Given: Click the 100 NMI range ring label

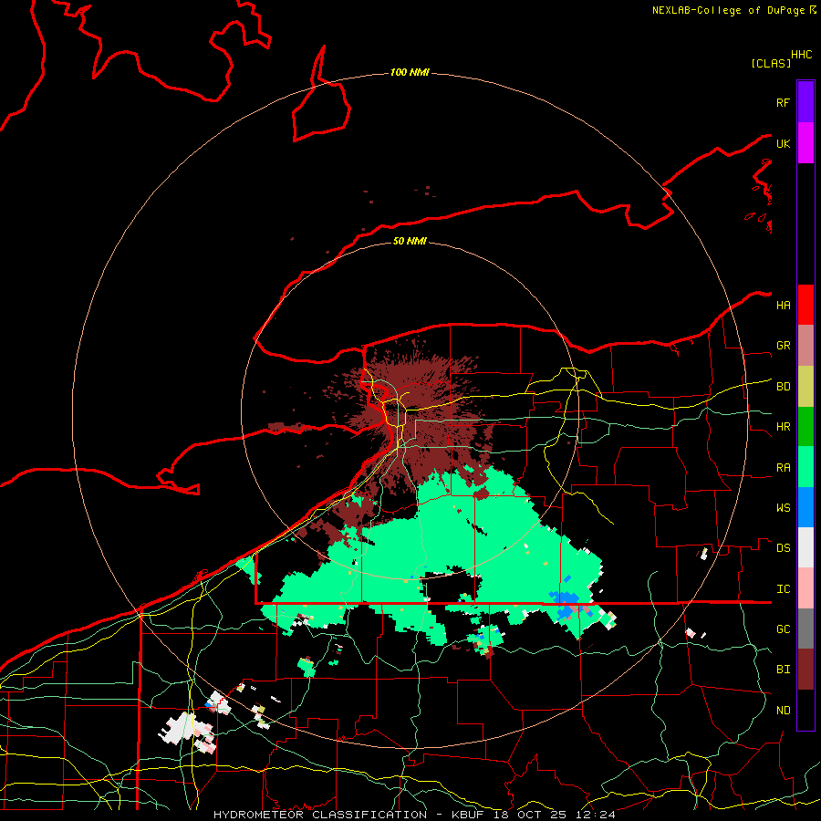Looking at the screenshot, I should click(x=410, y=72).
